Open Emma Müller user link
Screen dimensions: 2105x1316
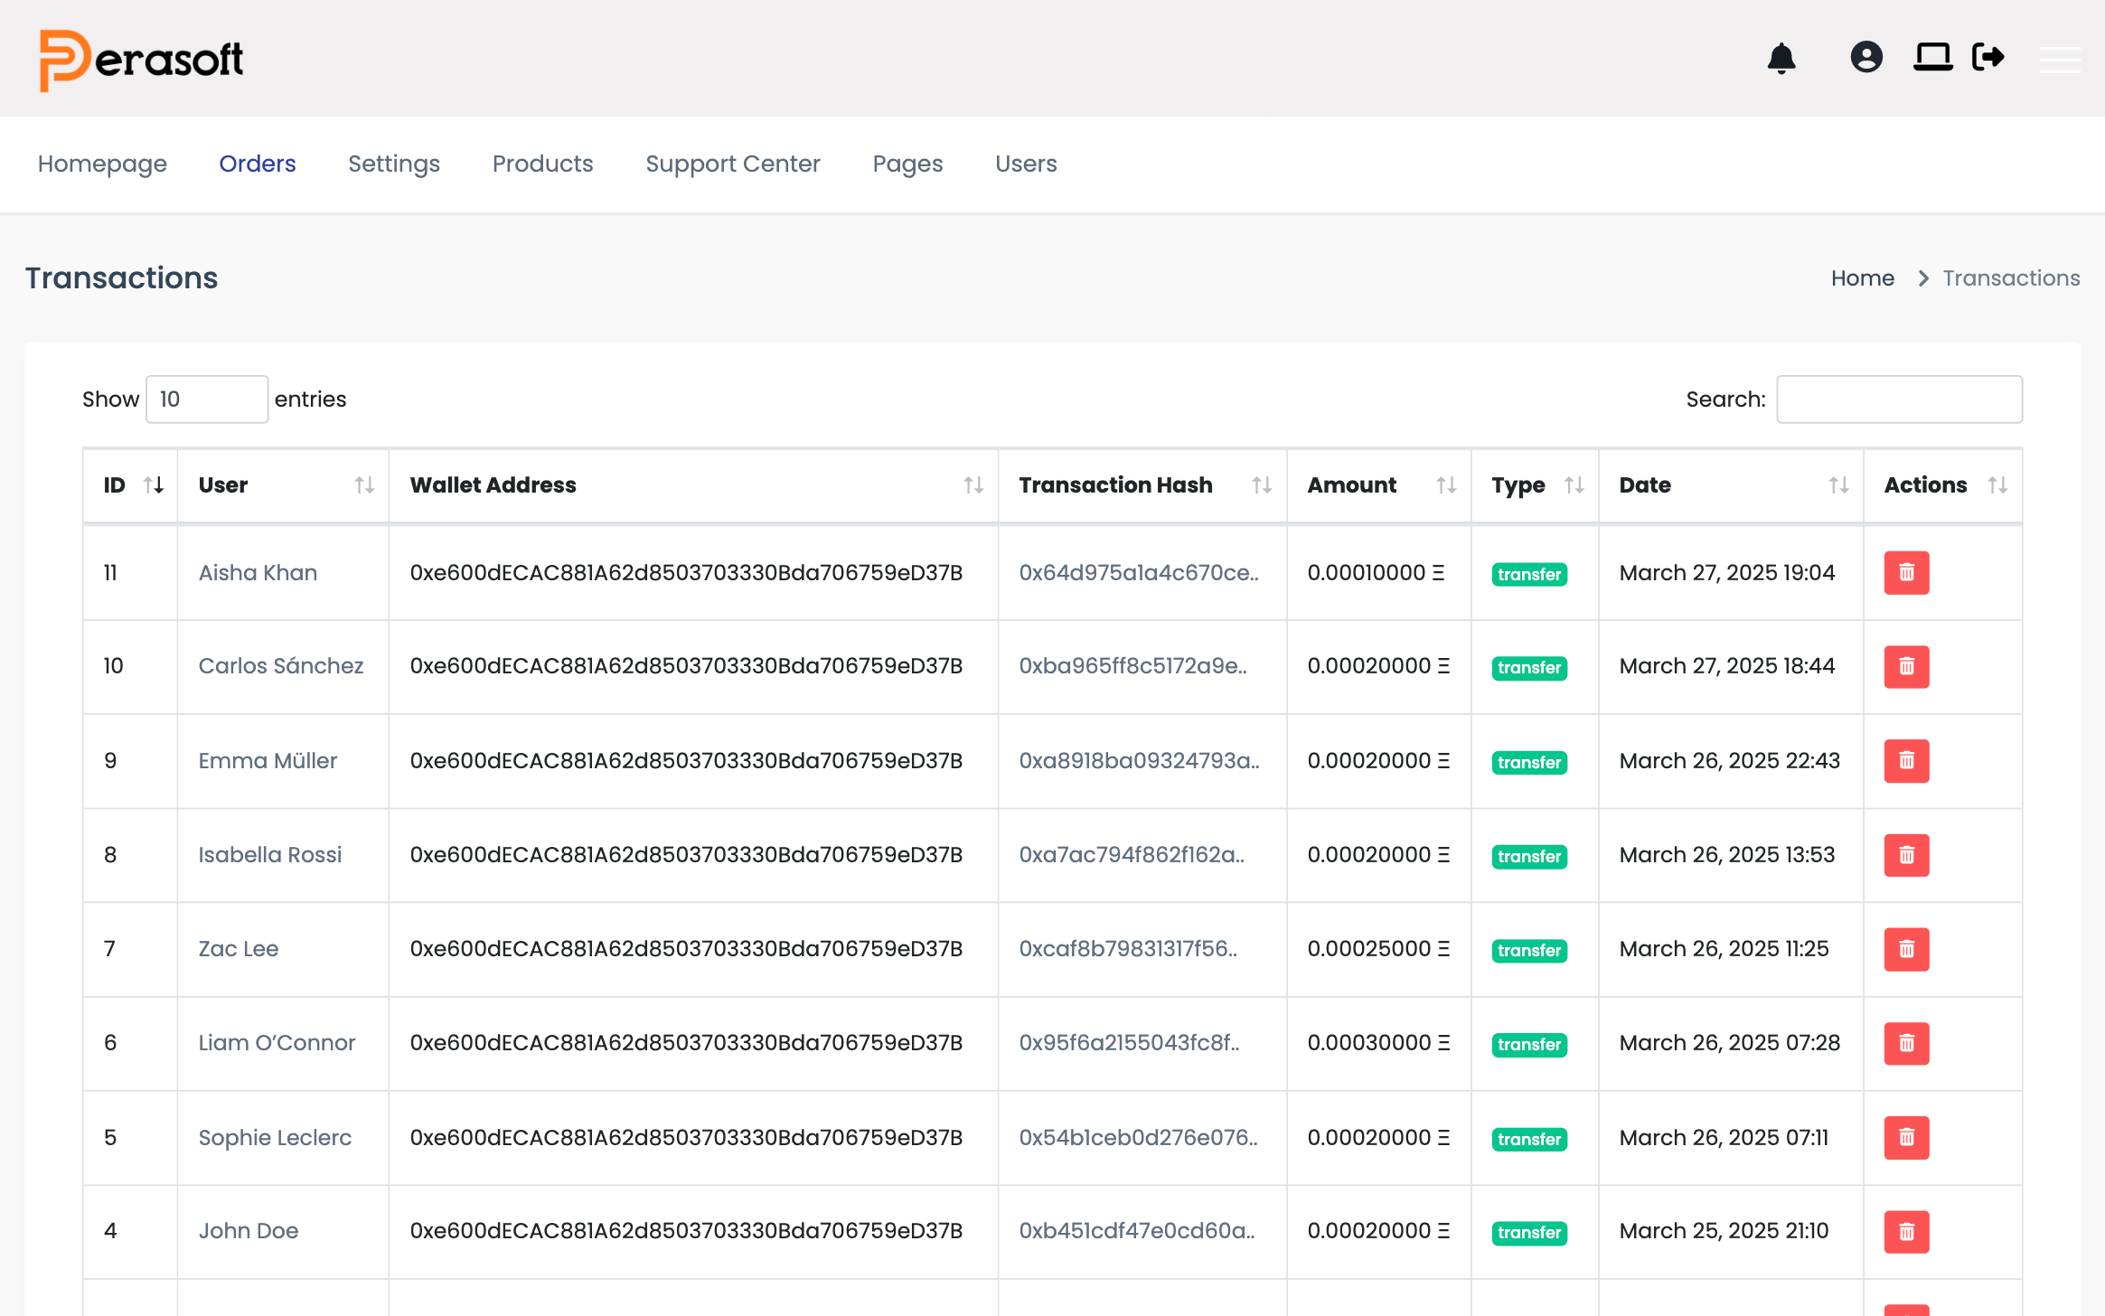click(x=268, y=761)
